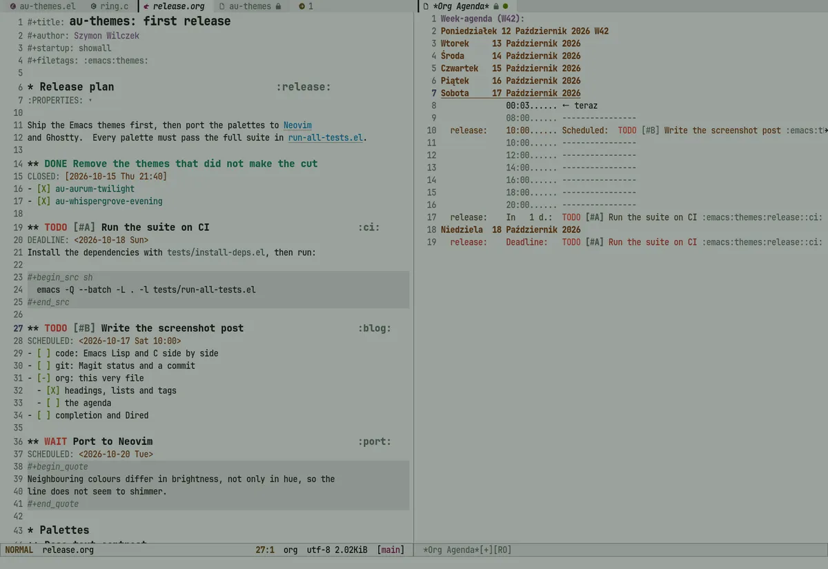Open the agenda entry "Scheduled: TODO [#B] Write the screenshot post"
Screen dimensions: 828x569
638,130
